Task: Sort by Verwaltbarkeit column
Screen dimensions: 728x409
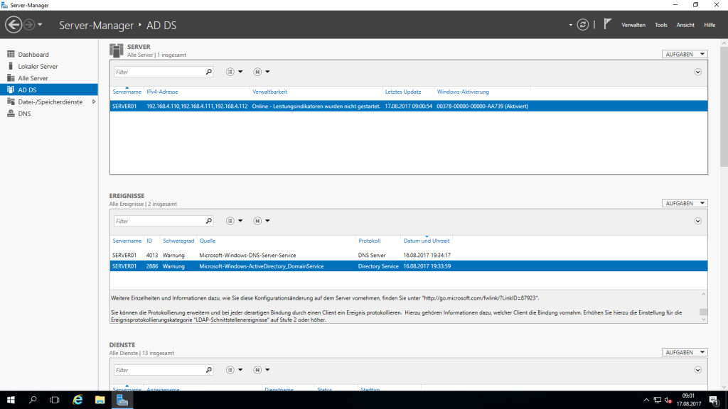Action: click(269, 92)
